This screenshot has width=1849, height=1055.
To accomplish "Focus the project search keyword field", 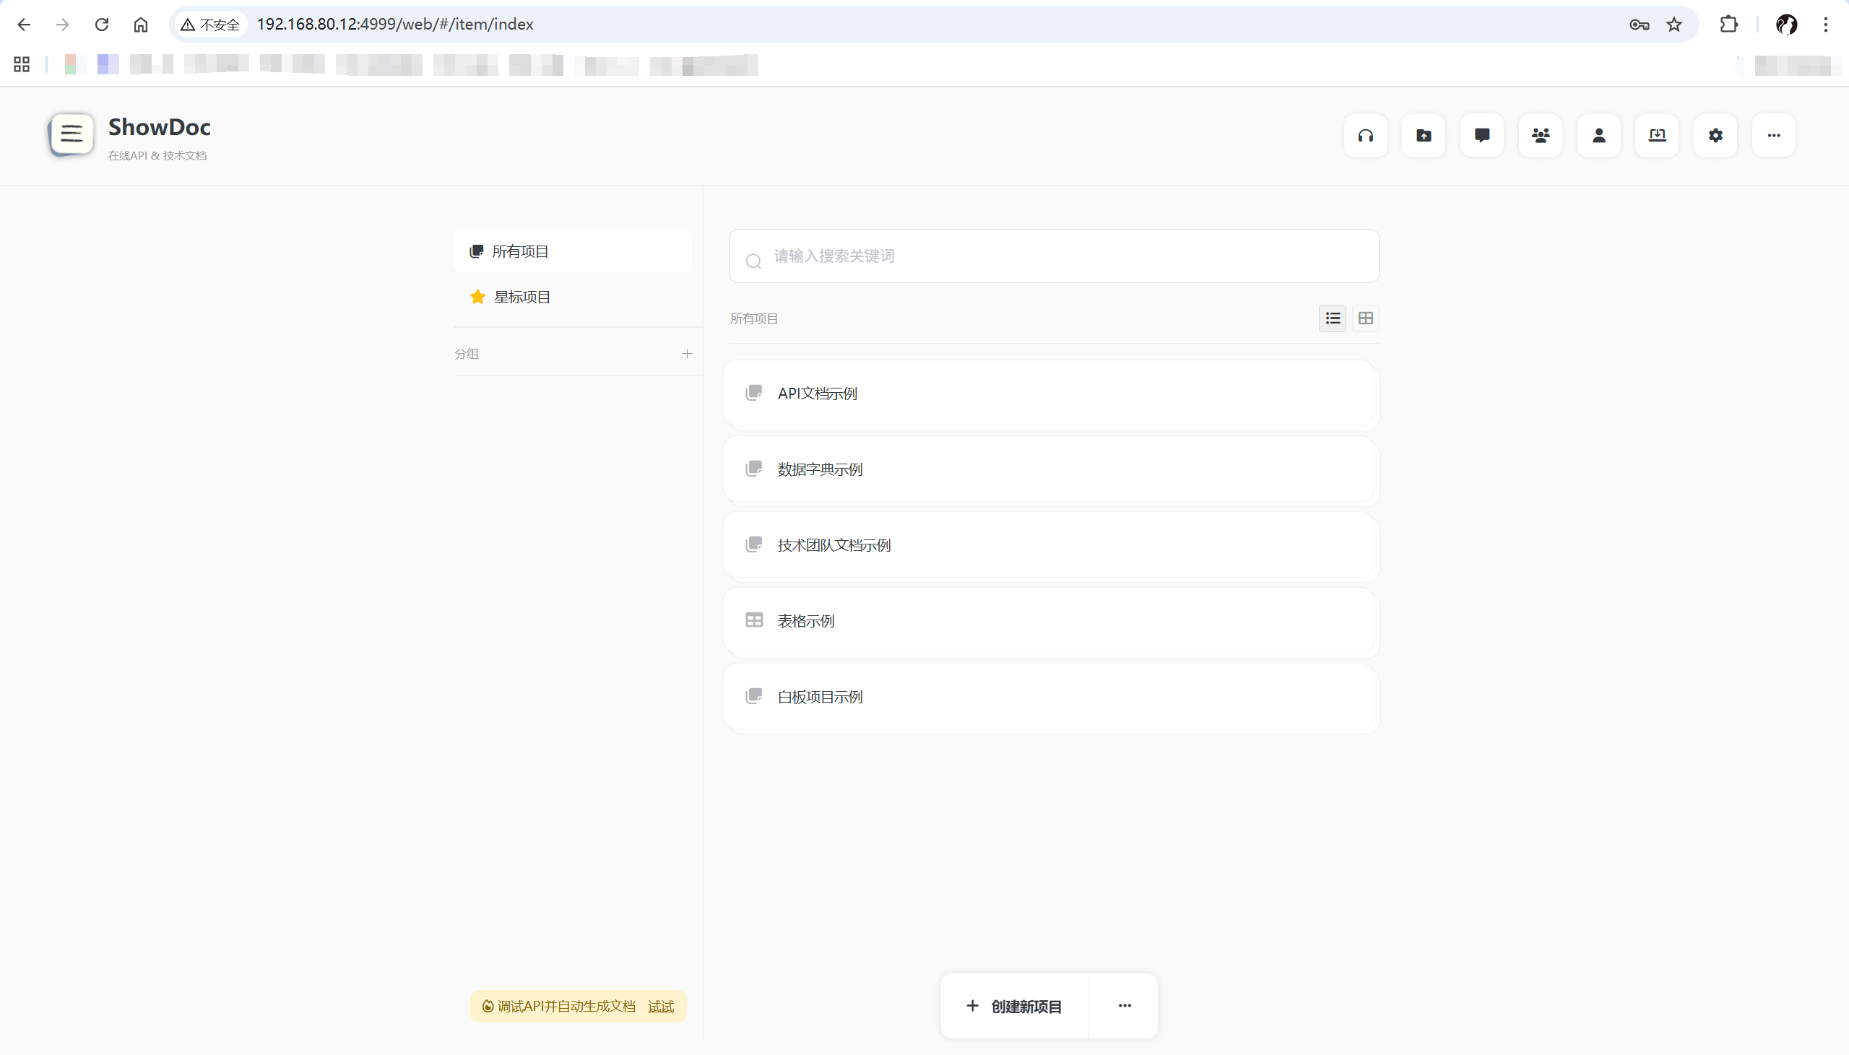I will tap(1065, 256).
